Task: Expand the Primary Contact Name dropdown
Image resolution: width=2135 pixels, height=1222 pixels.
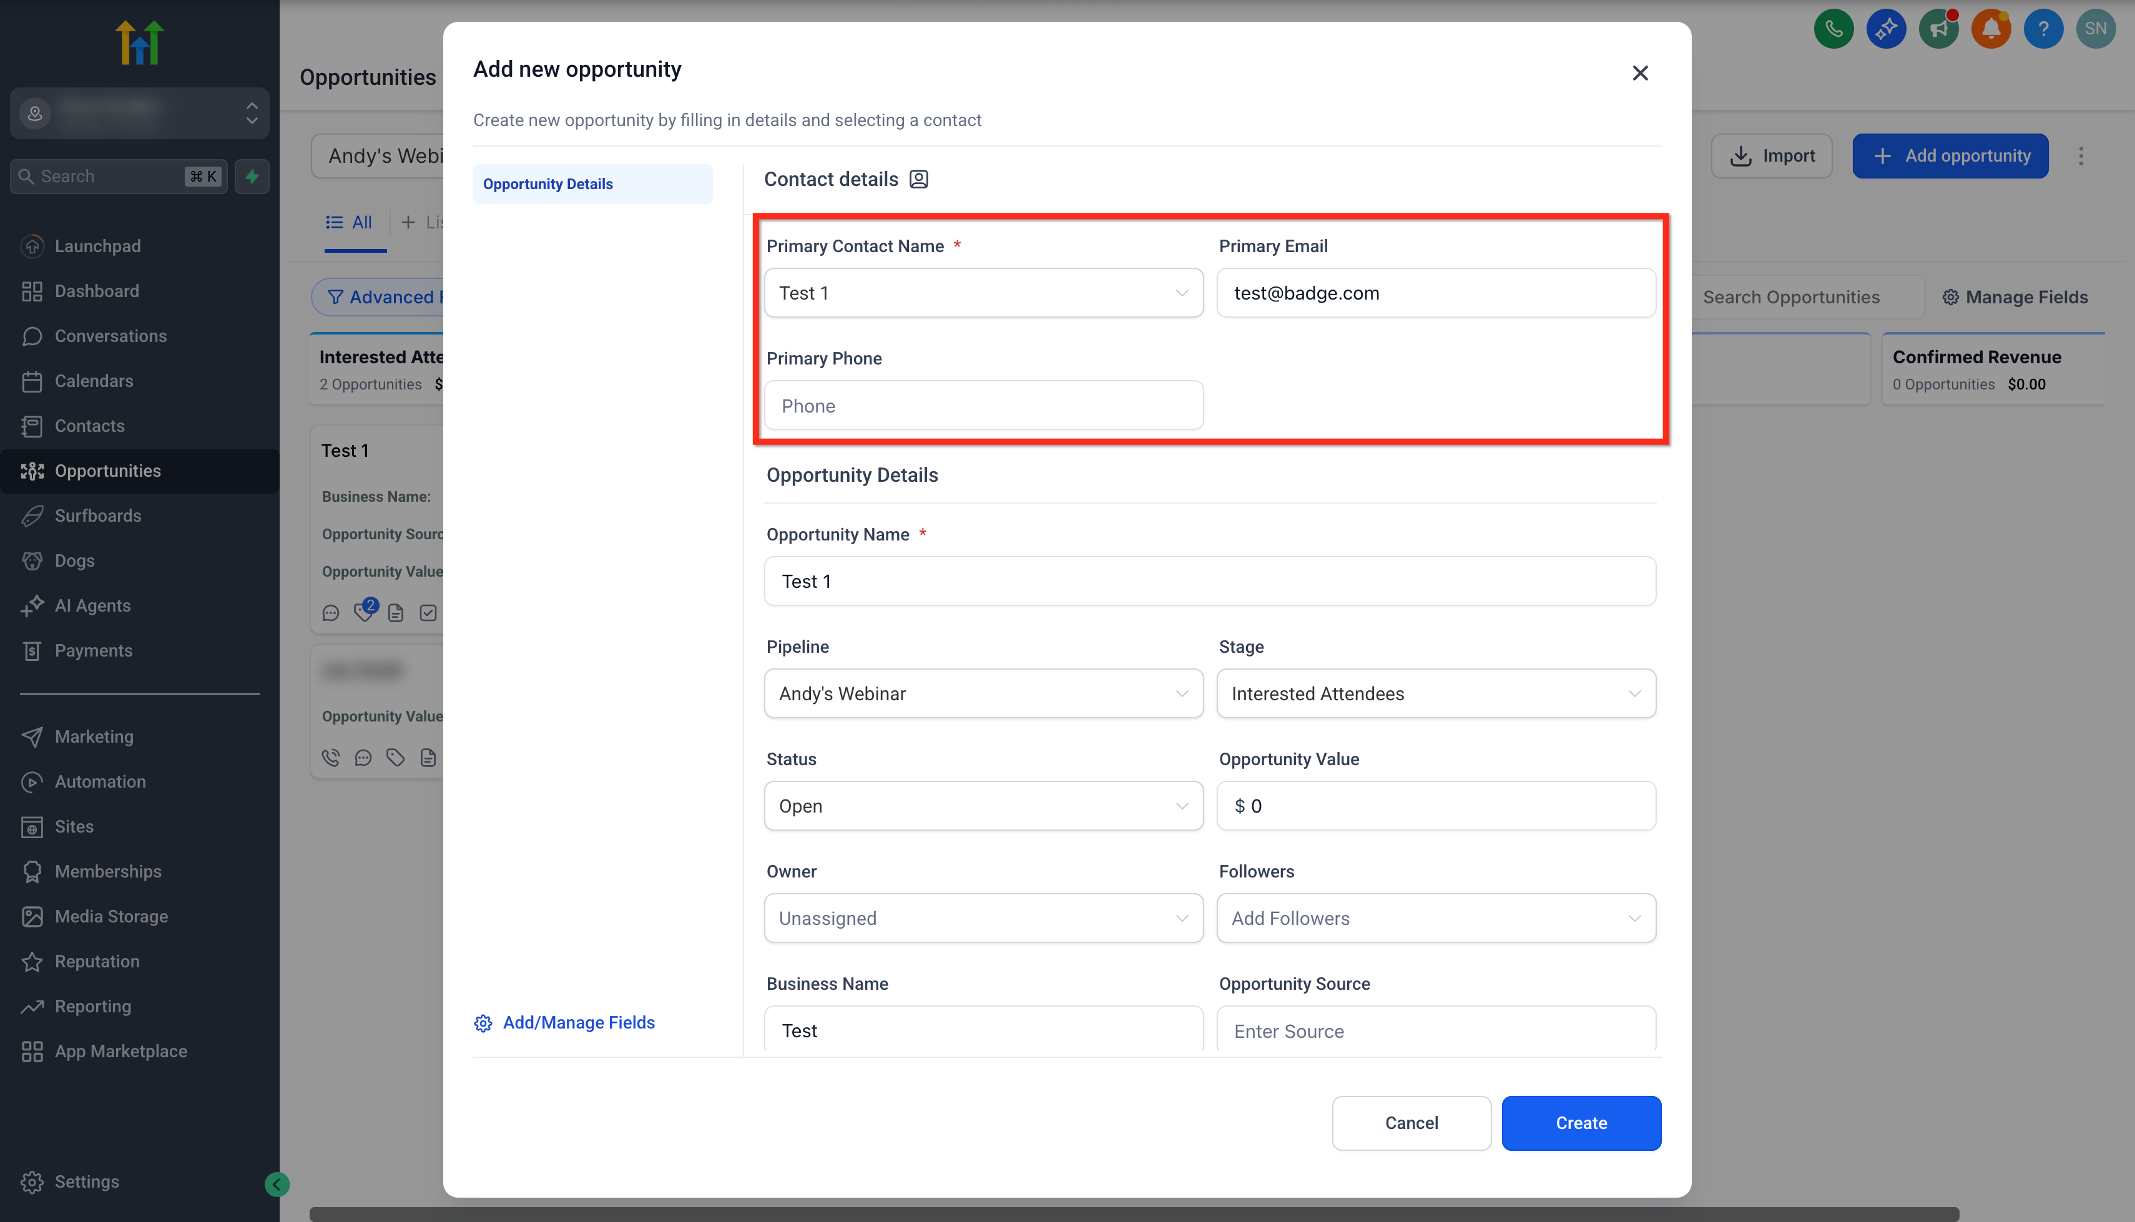Action: [983, 293]
